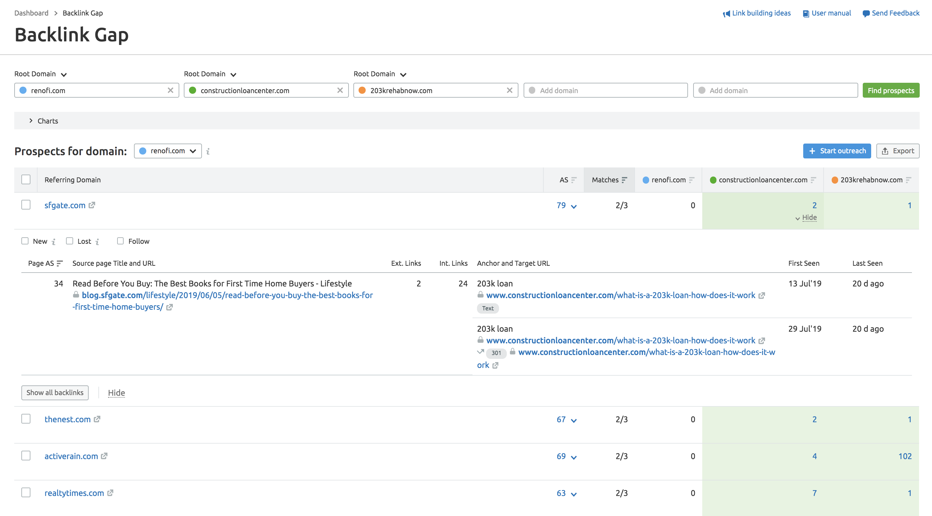Enable the Follow filter checkbox
Viewport: 932px width, 516px height.
[x=120, y=241]
